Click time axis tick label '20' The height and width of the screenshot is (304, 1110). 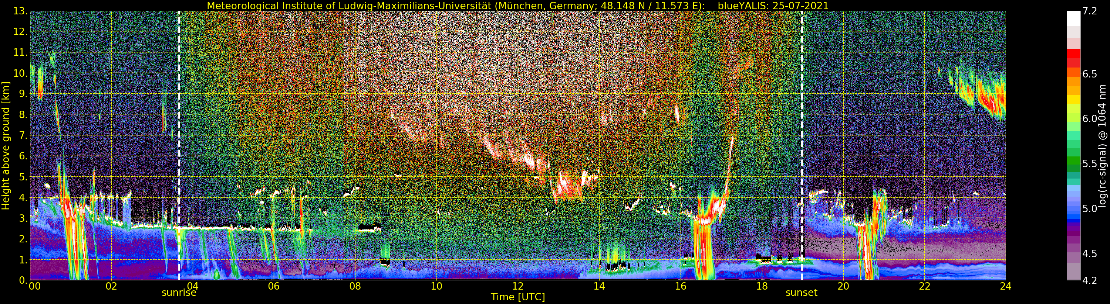tap(843, 286)
